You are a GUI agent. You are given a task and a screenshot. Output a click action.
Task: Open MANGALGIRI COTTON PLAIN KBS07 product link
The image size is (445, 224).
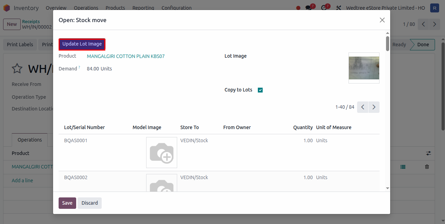[126, 56]
